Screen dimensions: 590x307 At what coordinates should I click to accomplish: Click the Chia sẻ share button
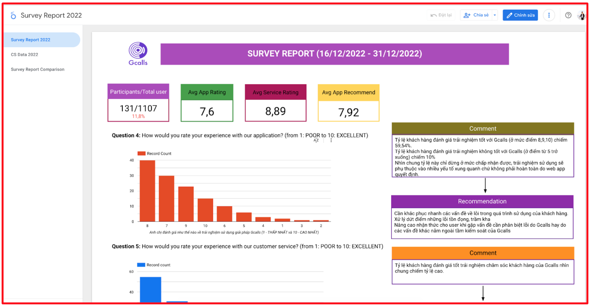(x=476, y=15)
